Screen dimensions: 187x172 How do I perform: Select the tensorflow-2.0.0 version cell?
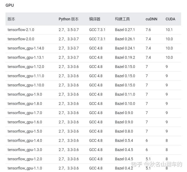point(21,39)
